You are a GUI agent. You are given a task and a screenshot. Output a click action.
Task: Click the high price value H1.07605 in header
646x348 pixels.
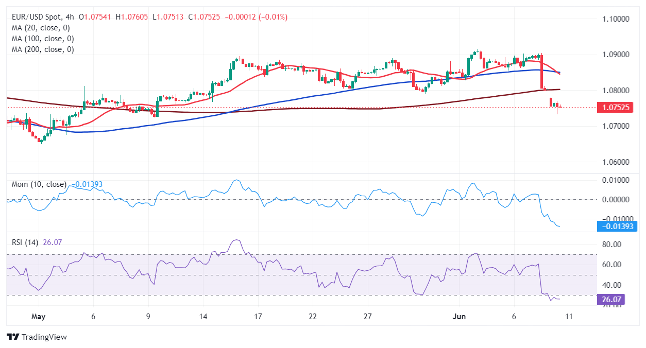tap(132, 17)
